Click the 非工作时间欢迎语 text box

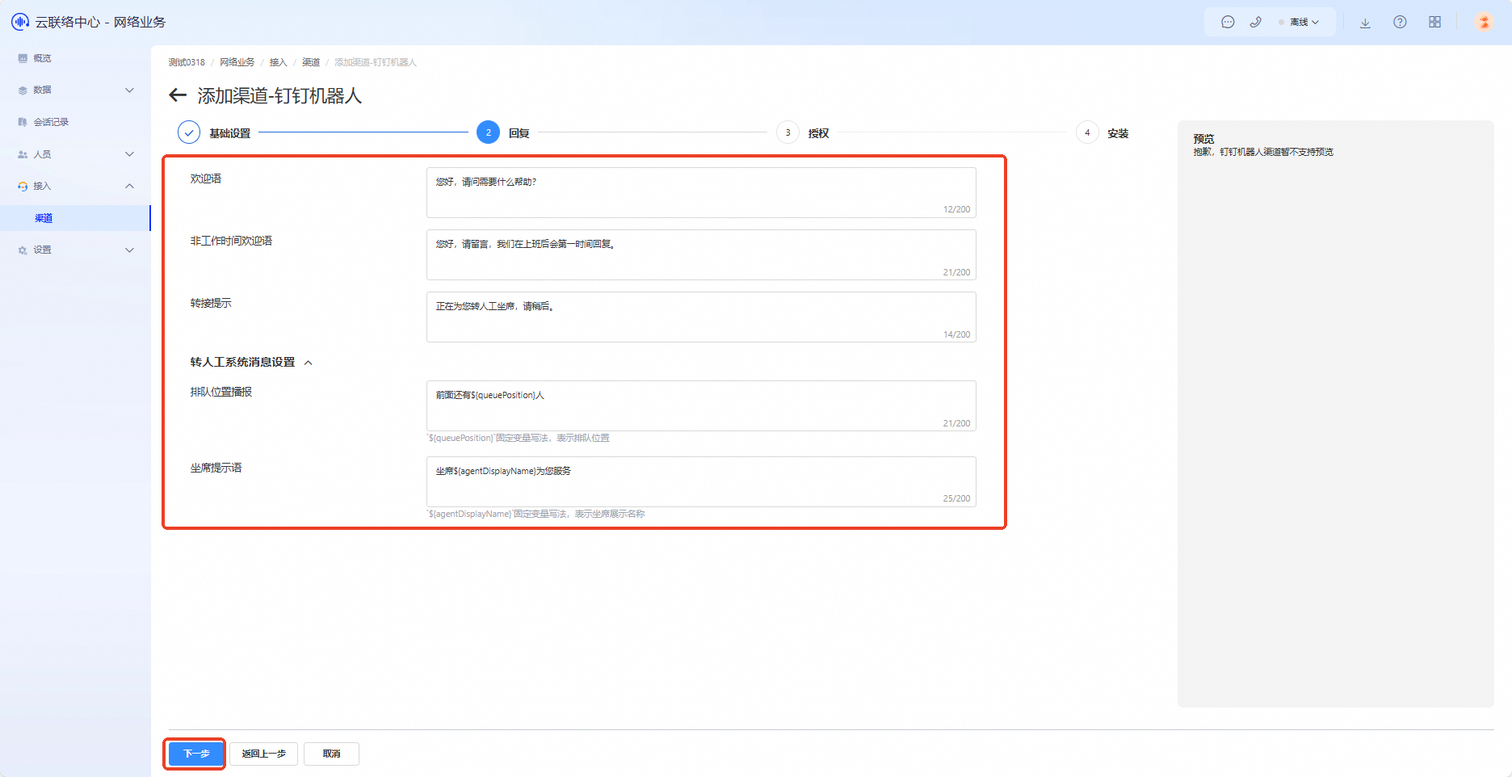(701, 254)
